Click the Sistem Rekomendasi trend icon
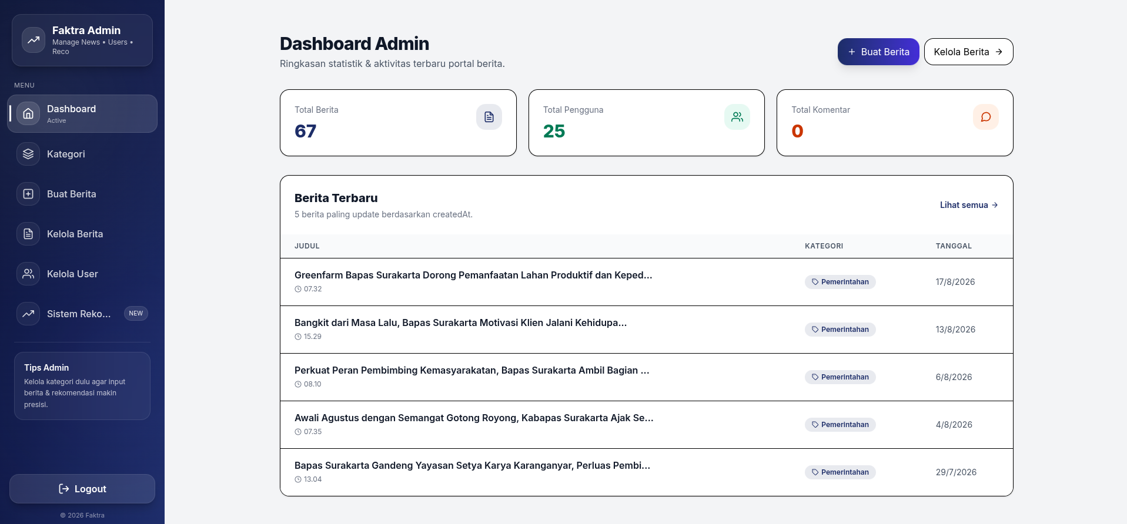The image size is (1127, 524). click(28, 314)
